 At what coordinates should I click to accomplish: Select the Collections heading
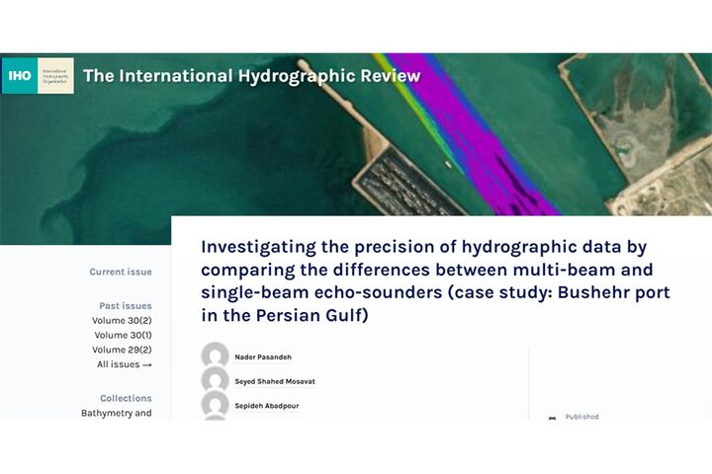[126, 399]
